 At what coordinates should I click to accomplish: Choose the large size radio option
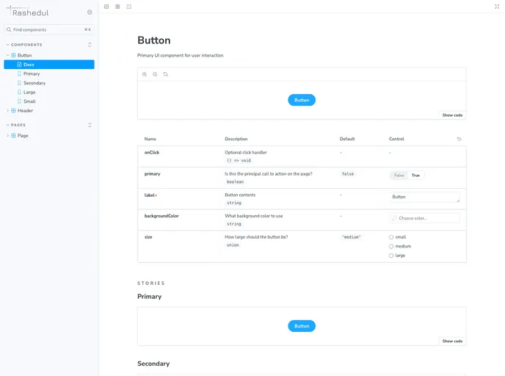[391, 256]
